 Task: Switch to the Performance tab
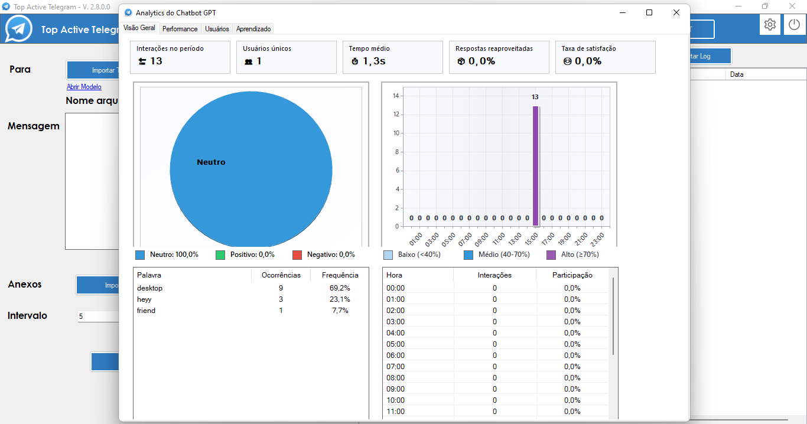click(180, 29)
